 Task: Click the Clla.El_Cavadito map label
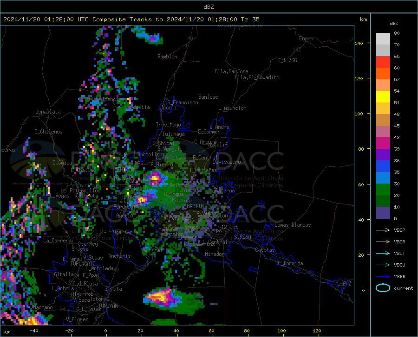[257, 77]
